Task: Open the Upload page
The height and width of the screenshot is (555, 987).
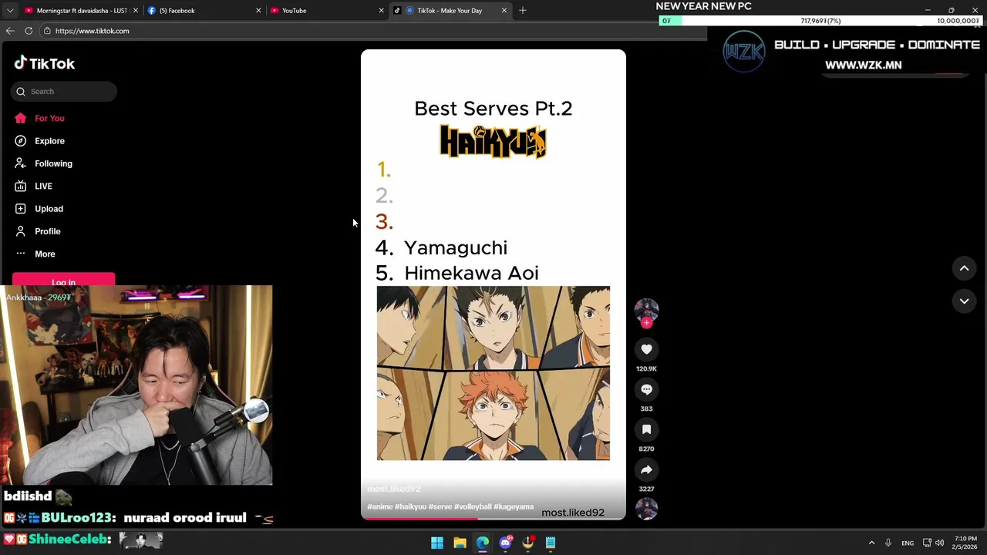Action: [49, 209]
